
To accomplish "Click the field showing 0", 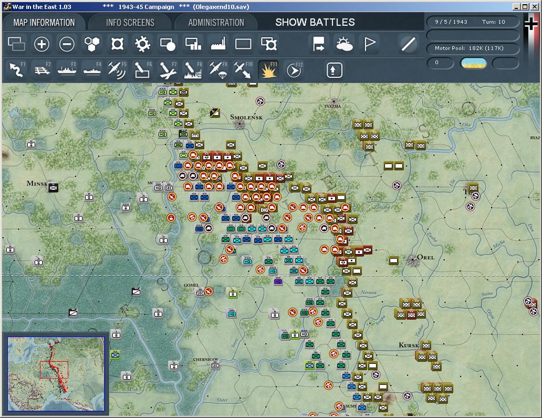I will pos(440,63).
